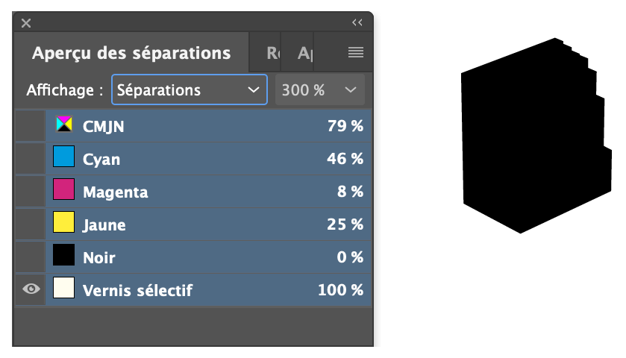Click the Magenta ink swatch
This screenshot has height=358, width=626.
(x=64, y=191)
